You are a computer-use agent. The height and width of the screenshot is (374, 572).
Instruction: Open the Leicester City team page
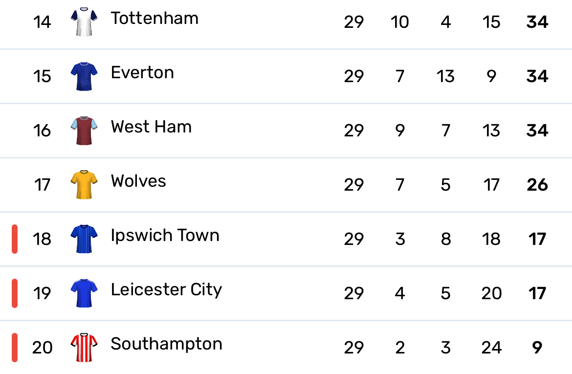click(x=166, y=290)
